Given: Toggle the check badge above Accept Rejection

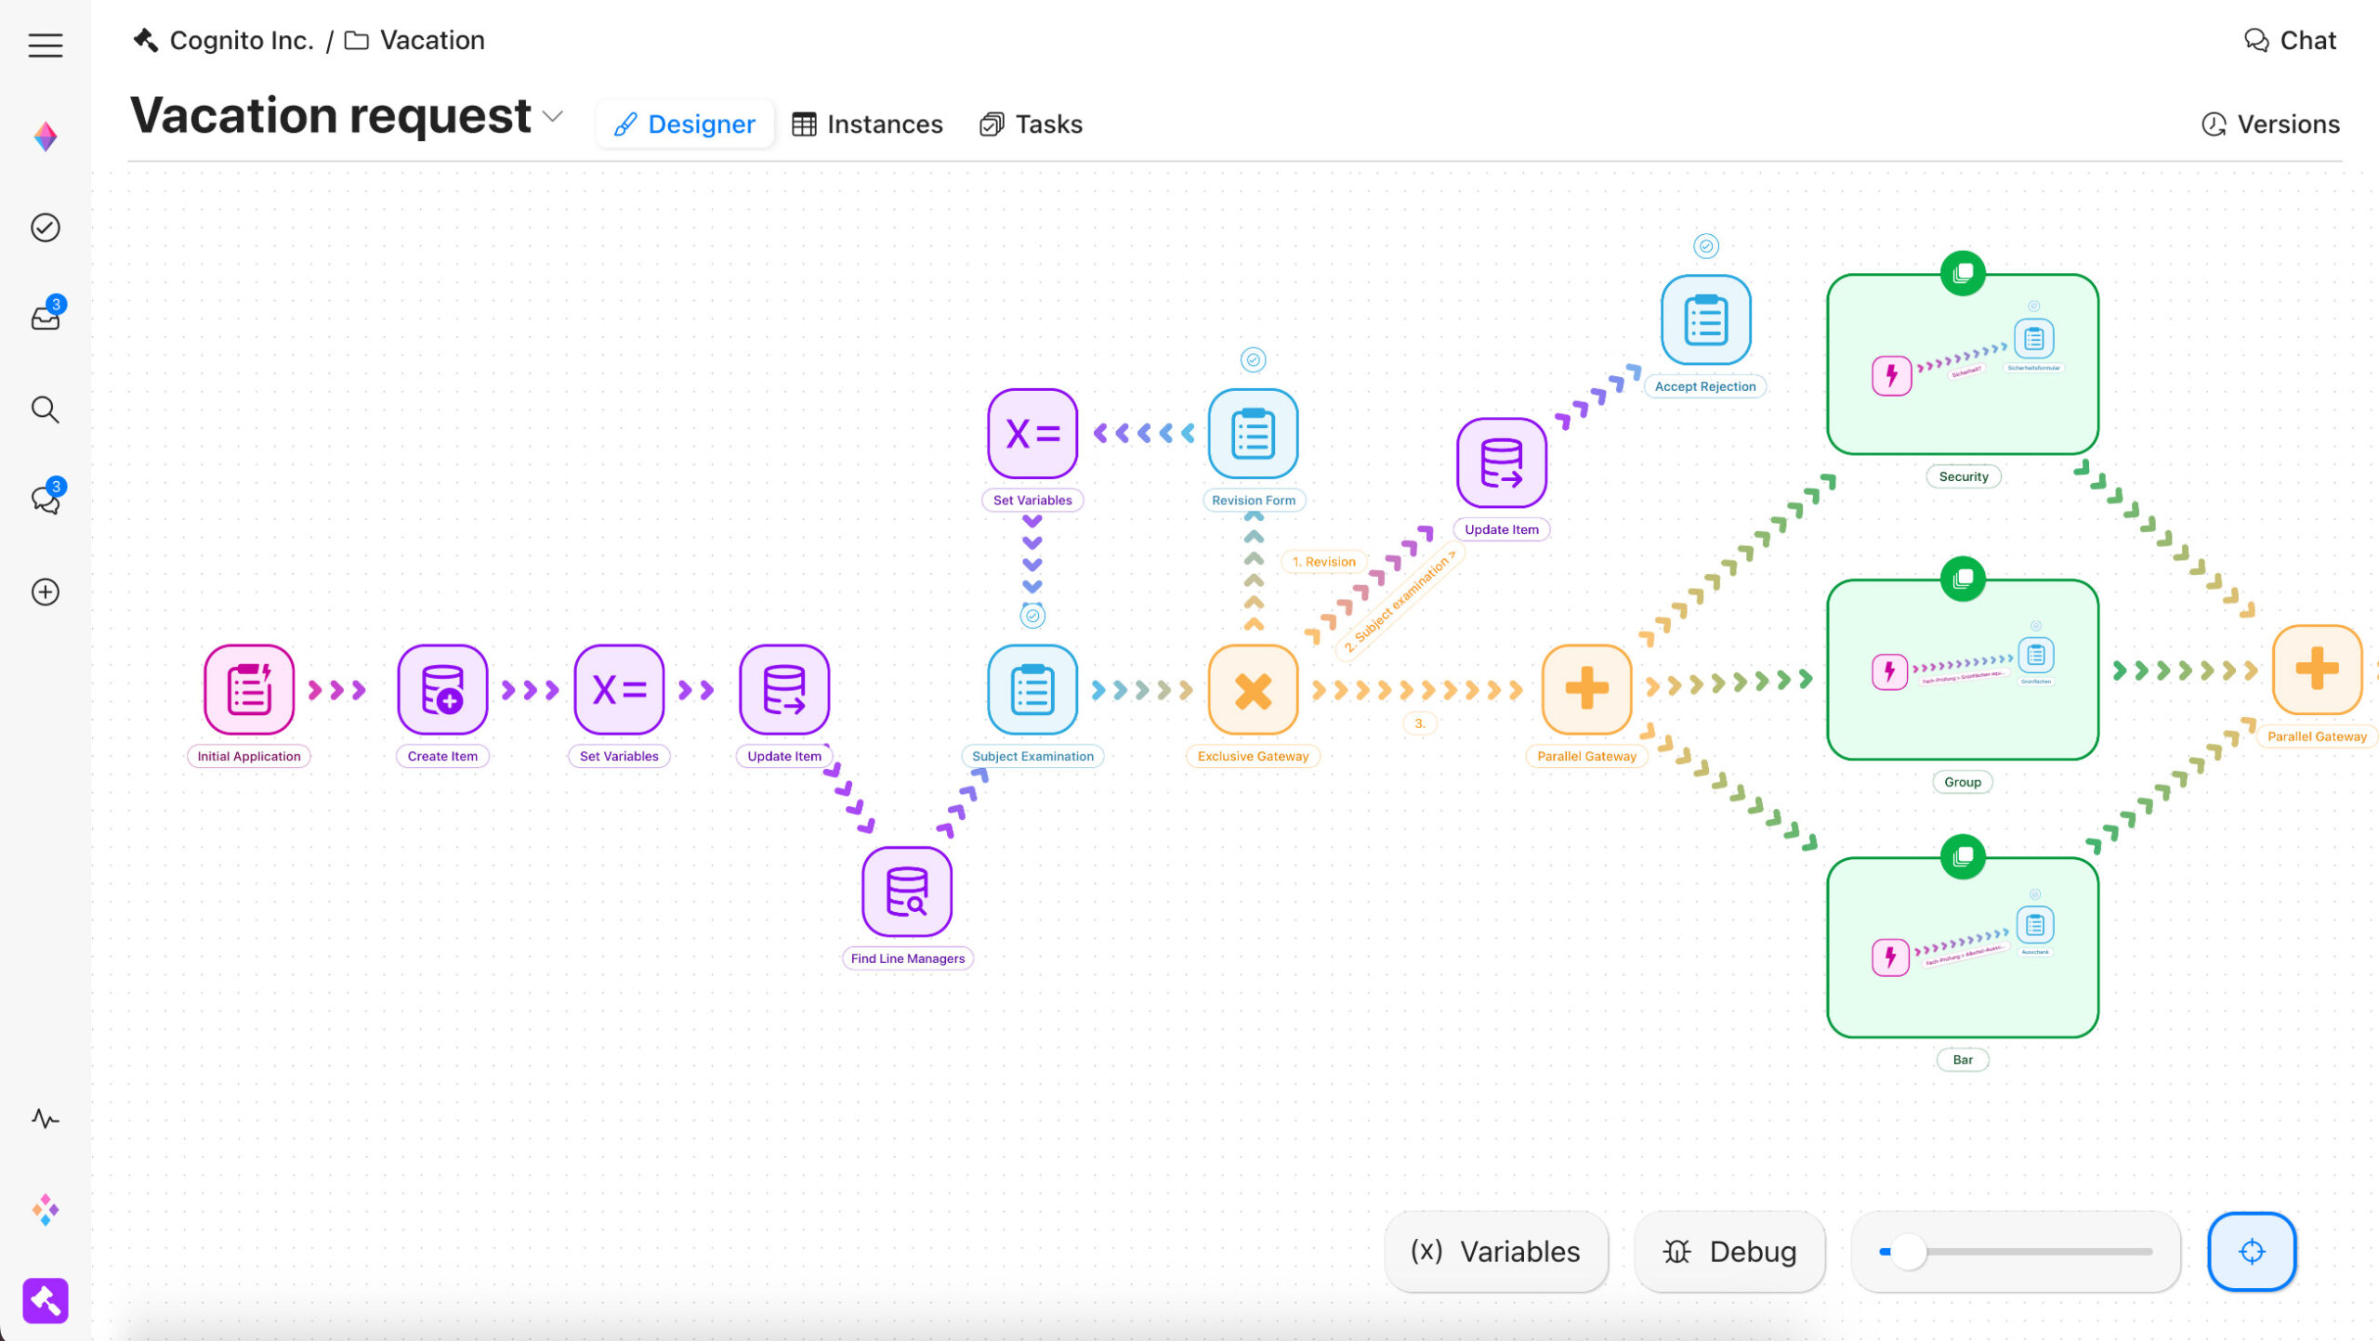Looking at the screenshot, I should [x=1704, y=246].
